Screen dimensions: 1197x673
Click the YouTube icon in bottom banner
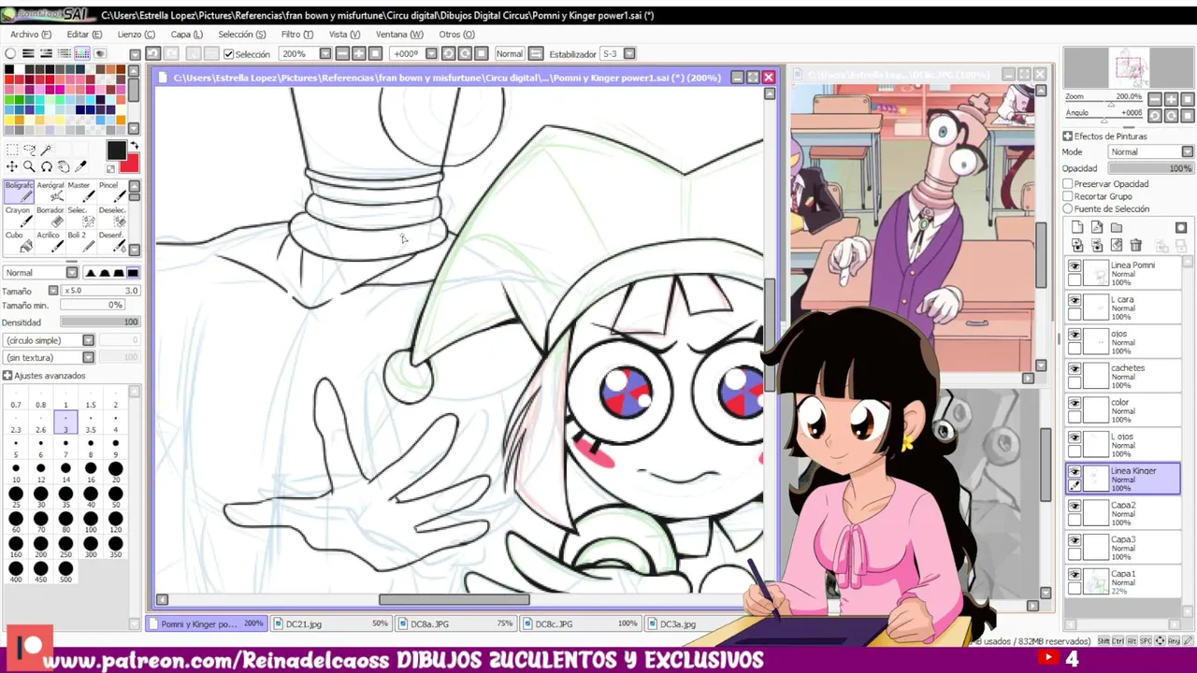pyautogui.click(x=1048, y=658)
